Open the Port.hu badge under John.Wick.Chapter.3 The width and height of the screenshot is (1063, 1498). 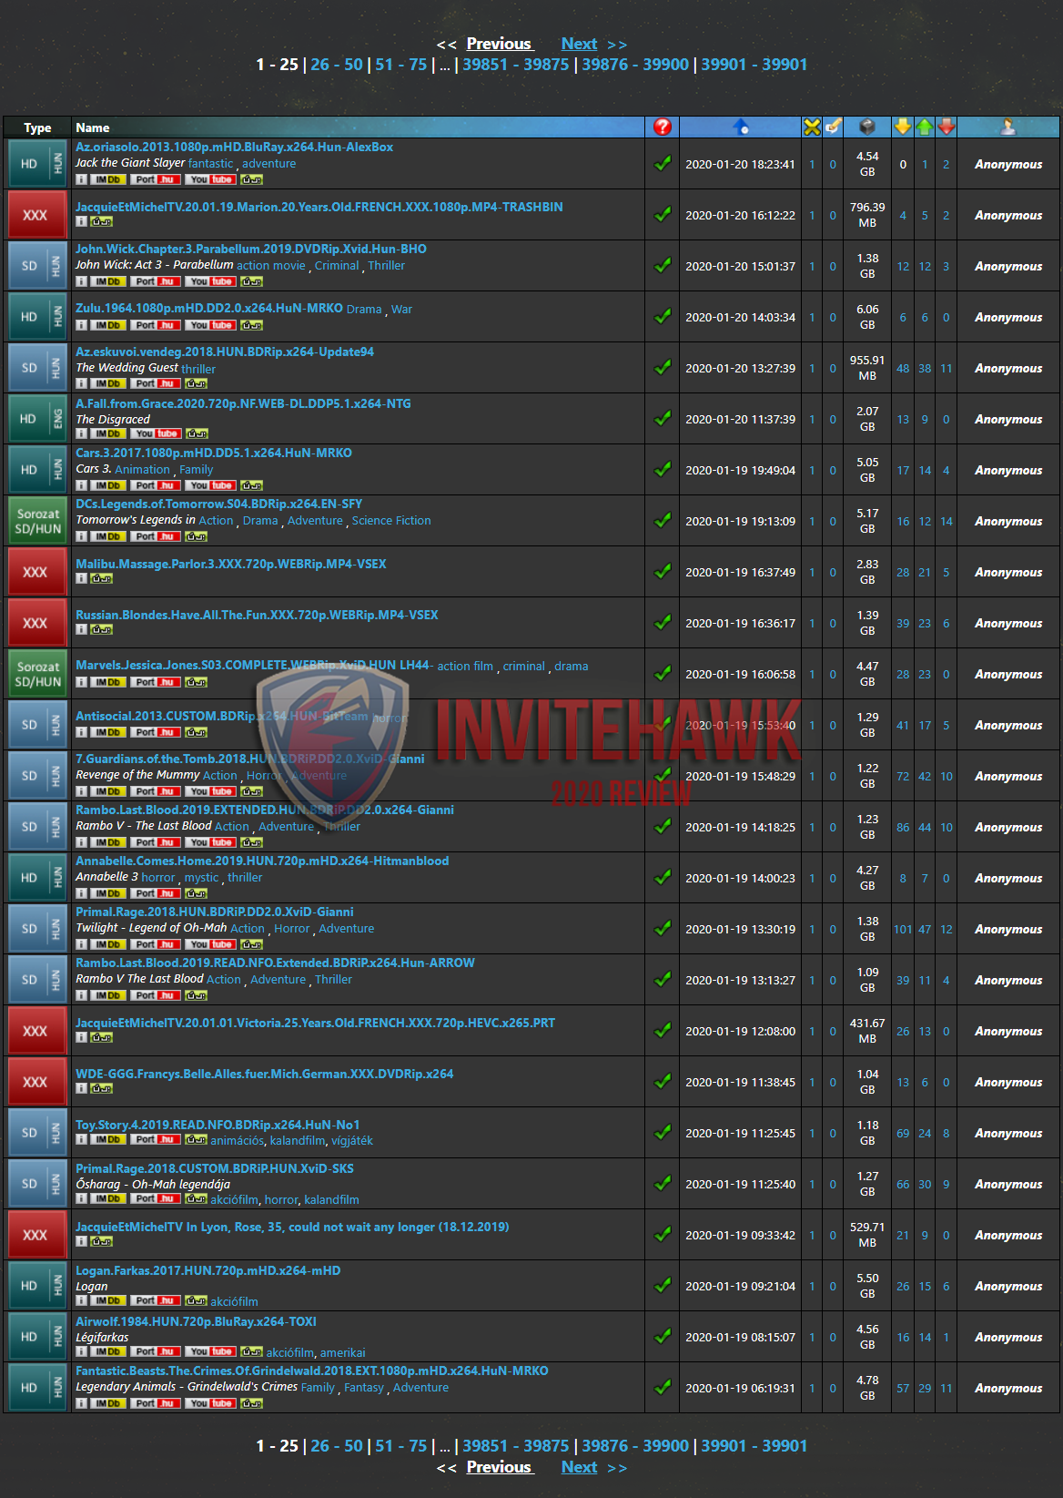[155, 282]
